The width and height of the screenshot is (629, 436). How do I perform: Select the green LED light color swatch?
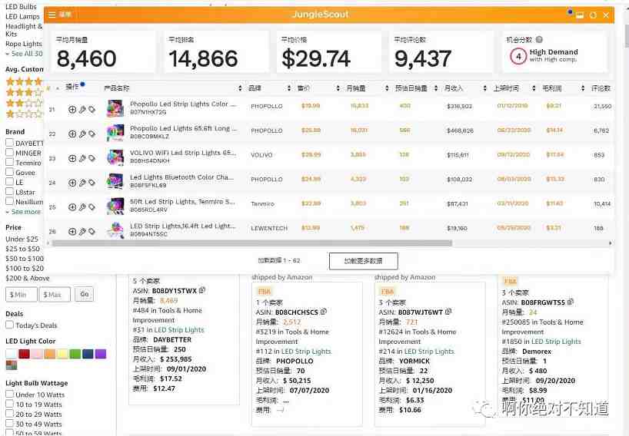click(75, 354)
